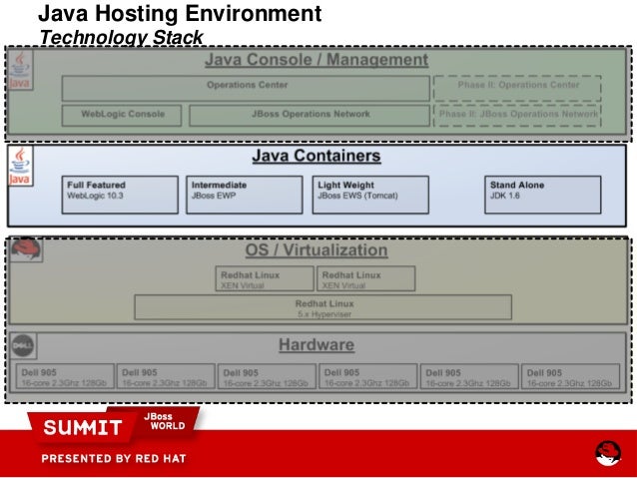Click the Stand Alone JDK 1.6 box
Image resolution: width=637 pixels, height=478 pixels.
click(x=543, y=195)
